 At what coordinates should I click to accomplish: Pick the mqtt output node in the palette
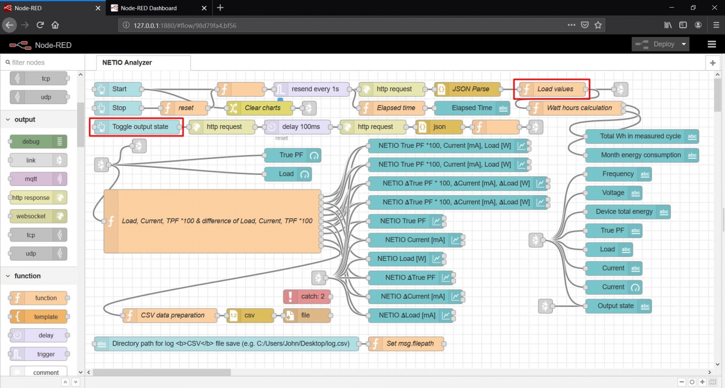38,179
